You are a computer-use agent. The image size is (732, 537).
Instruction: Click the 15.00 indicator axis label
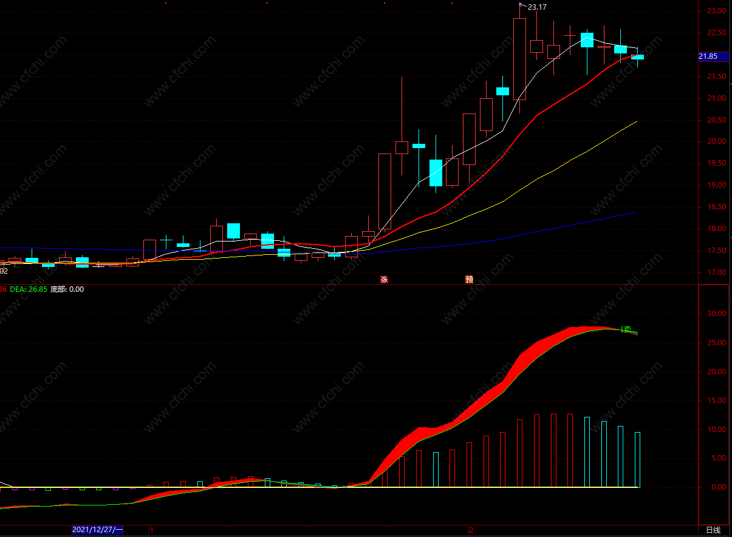tap(717, 400)
